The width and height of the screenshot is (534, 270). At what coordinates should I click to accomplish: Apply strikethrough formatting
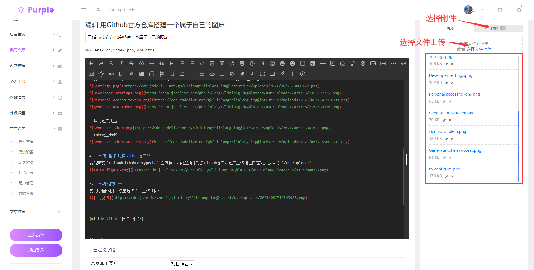pos(131,63)
